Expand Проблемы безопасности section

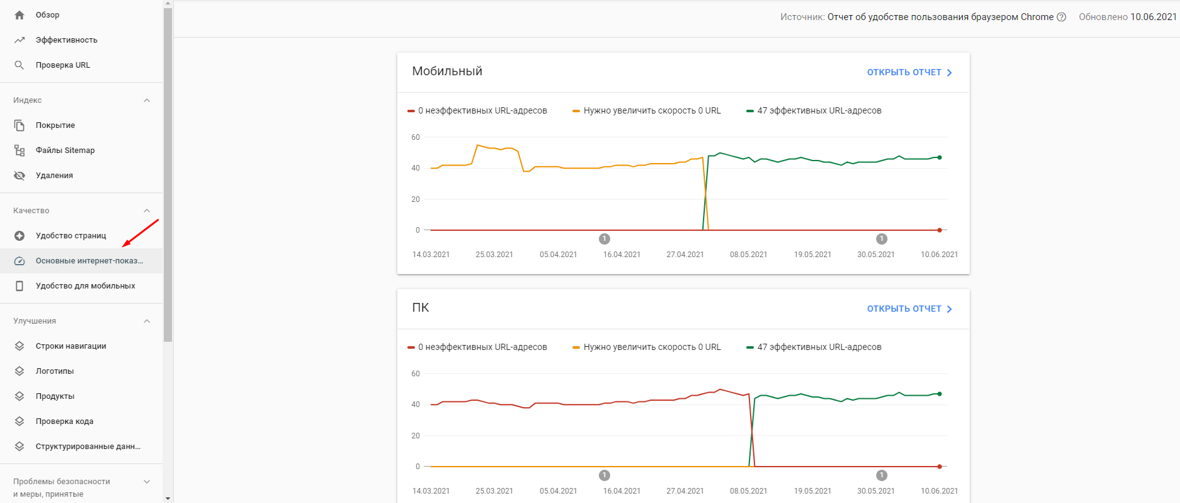(147, 482)
